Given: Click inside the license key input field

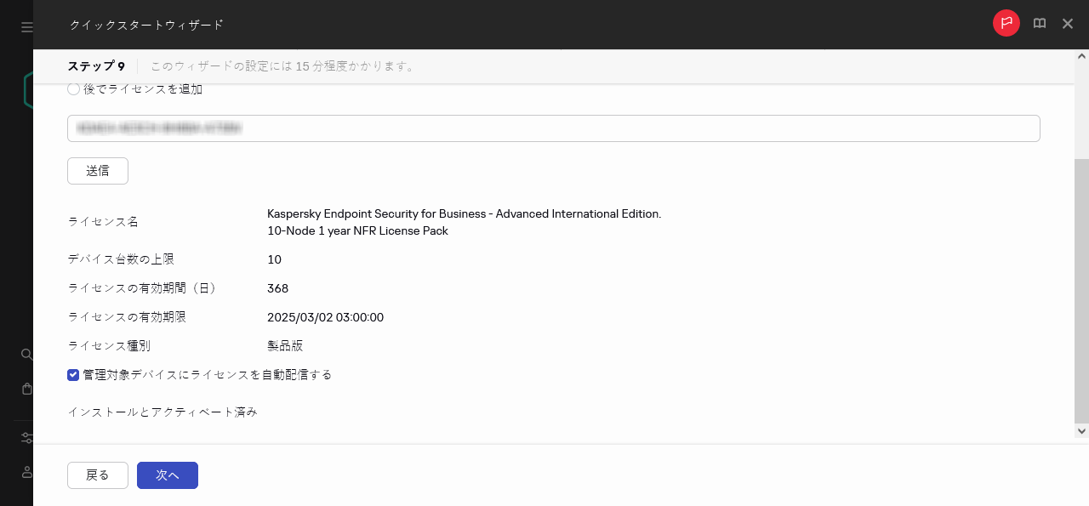Looking at the screenshot, I should point(553,128).
